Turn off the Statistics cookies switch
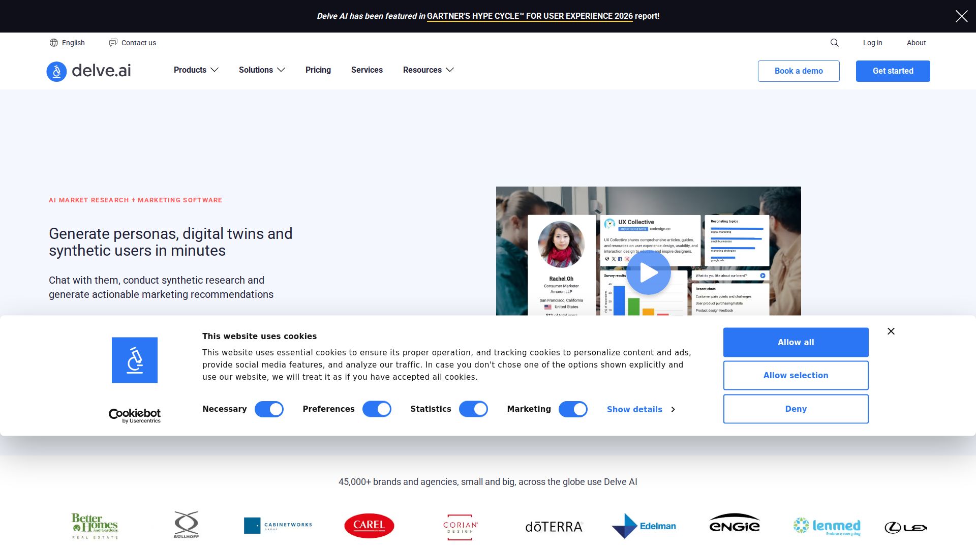 (473, 409)
